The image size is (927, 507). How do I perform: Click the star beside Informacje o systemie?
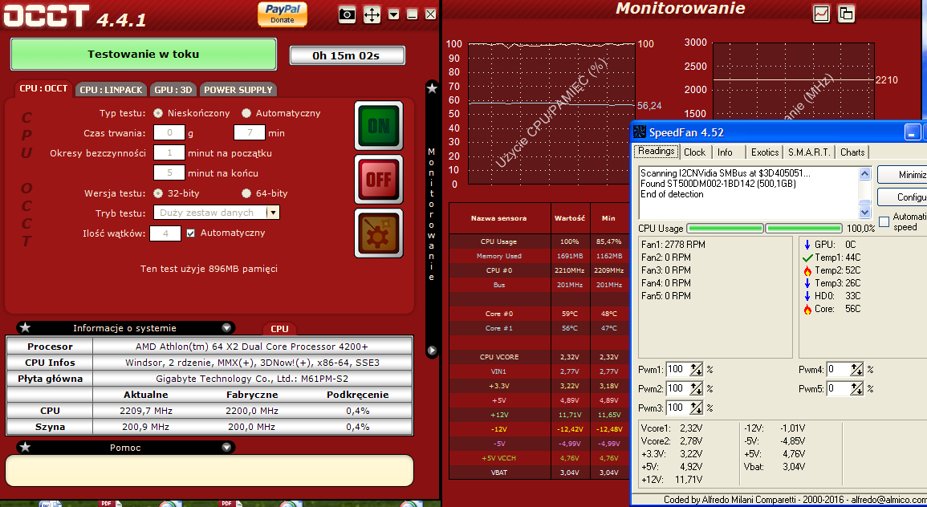25,327
